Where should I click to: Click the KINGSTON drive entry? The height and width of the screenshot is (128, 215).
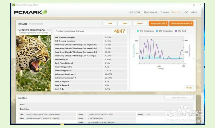[x=102, y=122]
